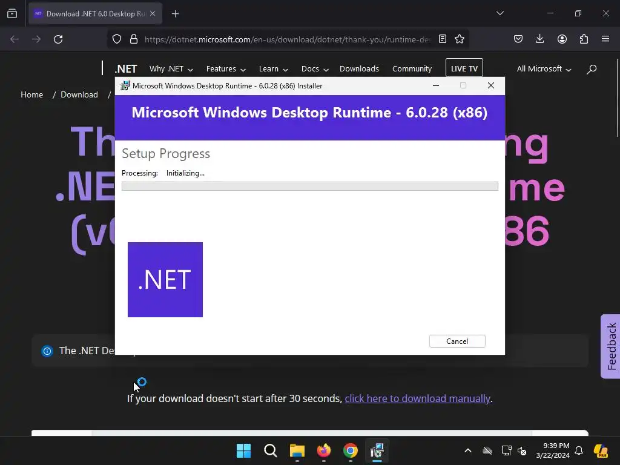Open Firefox View recent browsing button

point(12,13)
